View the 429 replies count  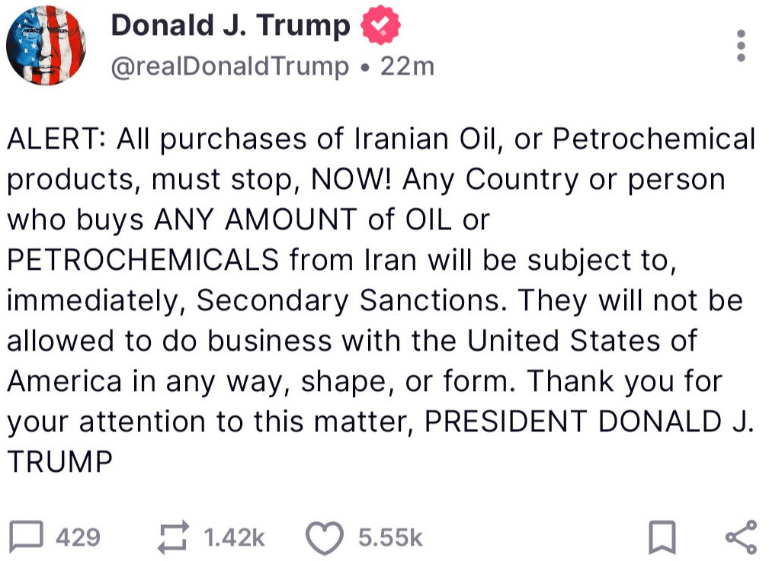pyautogui.click(x=79, y=538)
